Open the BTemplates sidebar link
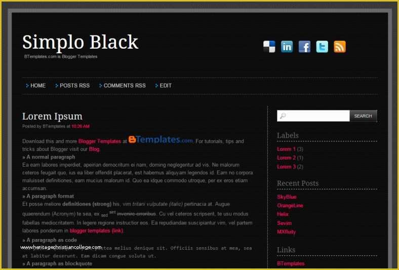The height and width of the screenshot is (270, 399). tap(291, 263)
